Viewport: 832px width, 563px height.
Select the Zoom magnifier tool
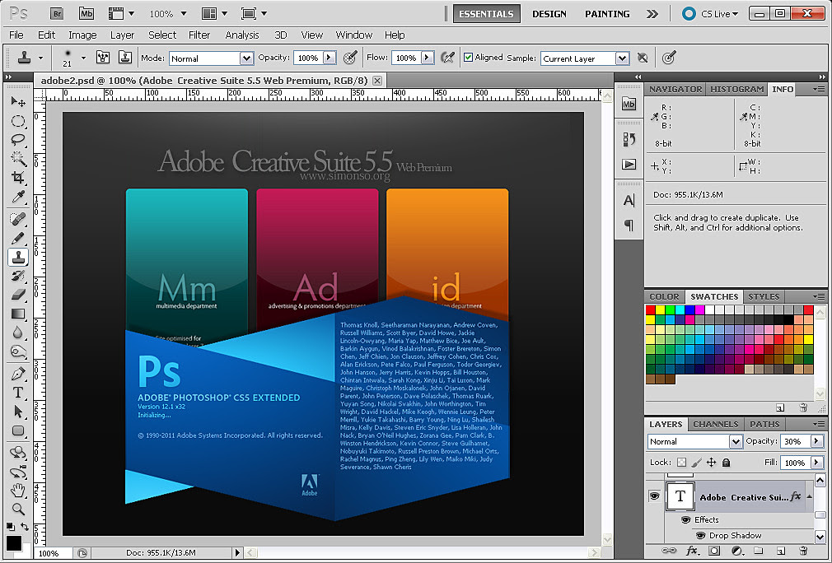[x=18, y=509]
